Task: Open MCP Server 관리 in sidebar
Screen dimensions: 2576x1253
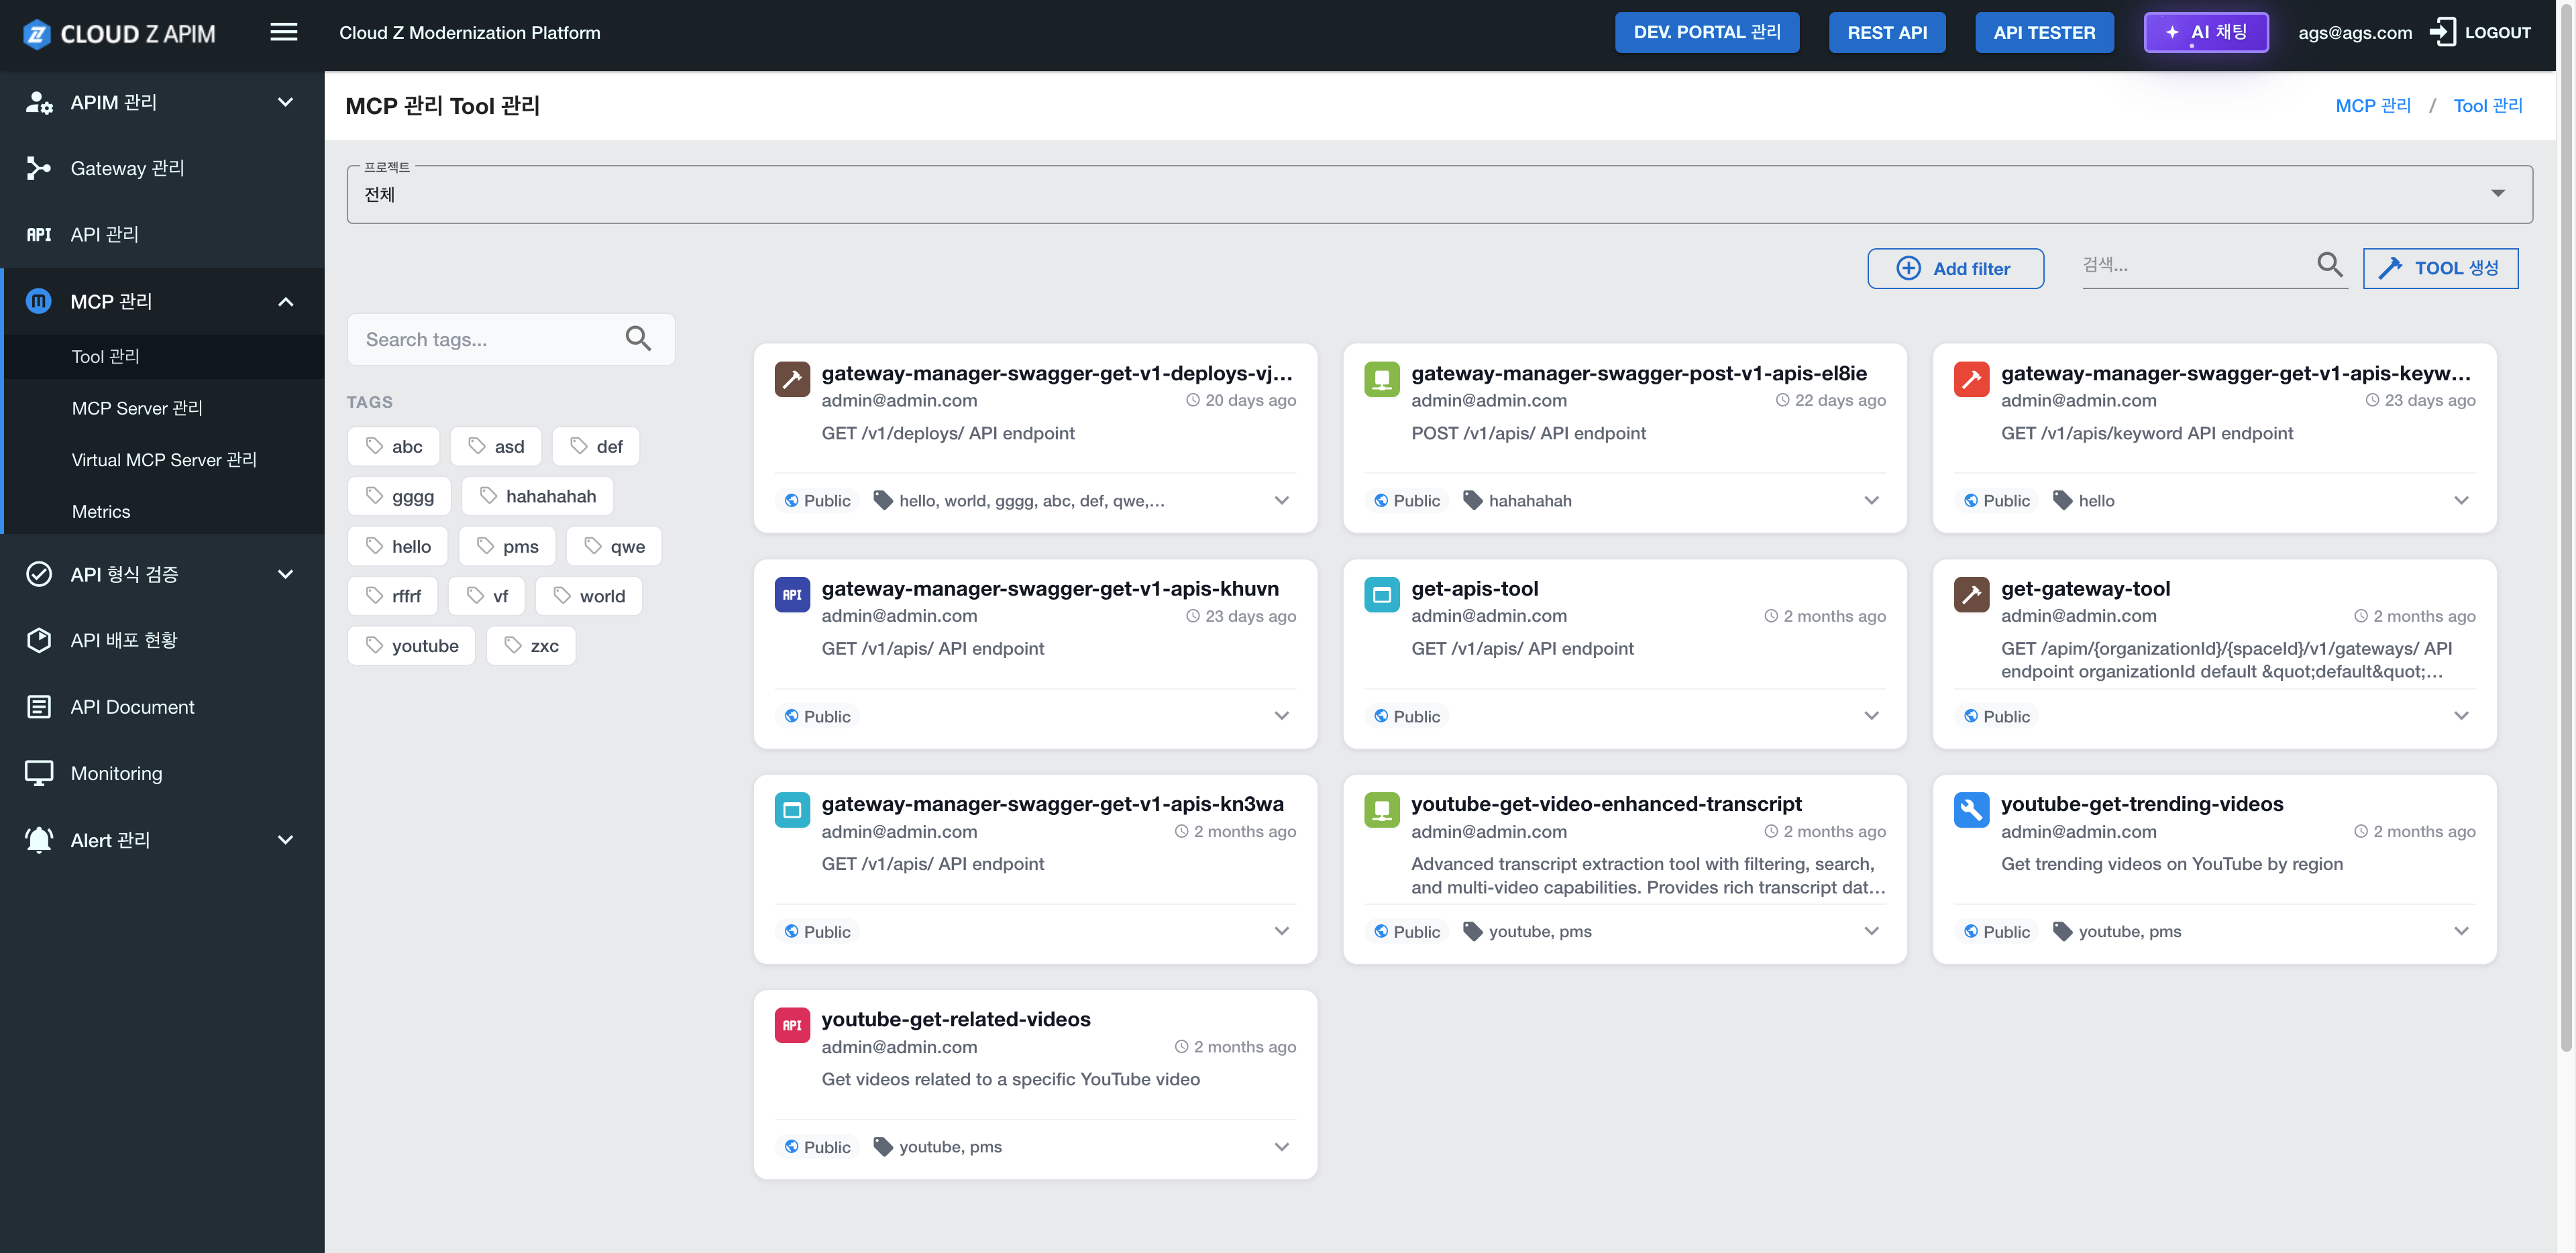Action: (137, 408)
